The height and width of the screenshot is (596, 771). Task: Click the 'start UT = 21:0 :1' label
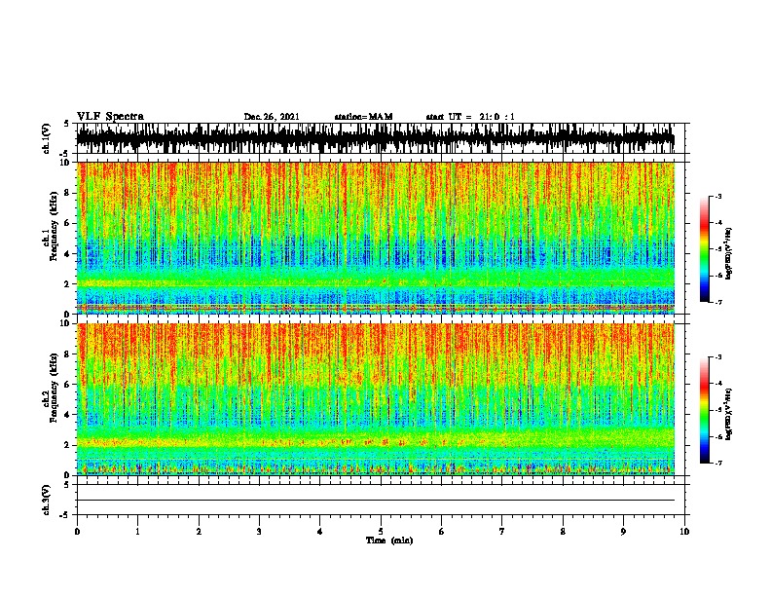[469, 117]
